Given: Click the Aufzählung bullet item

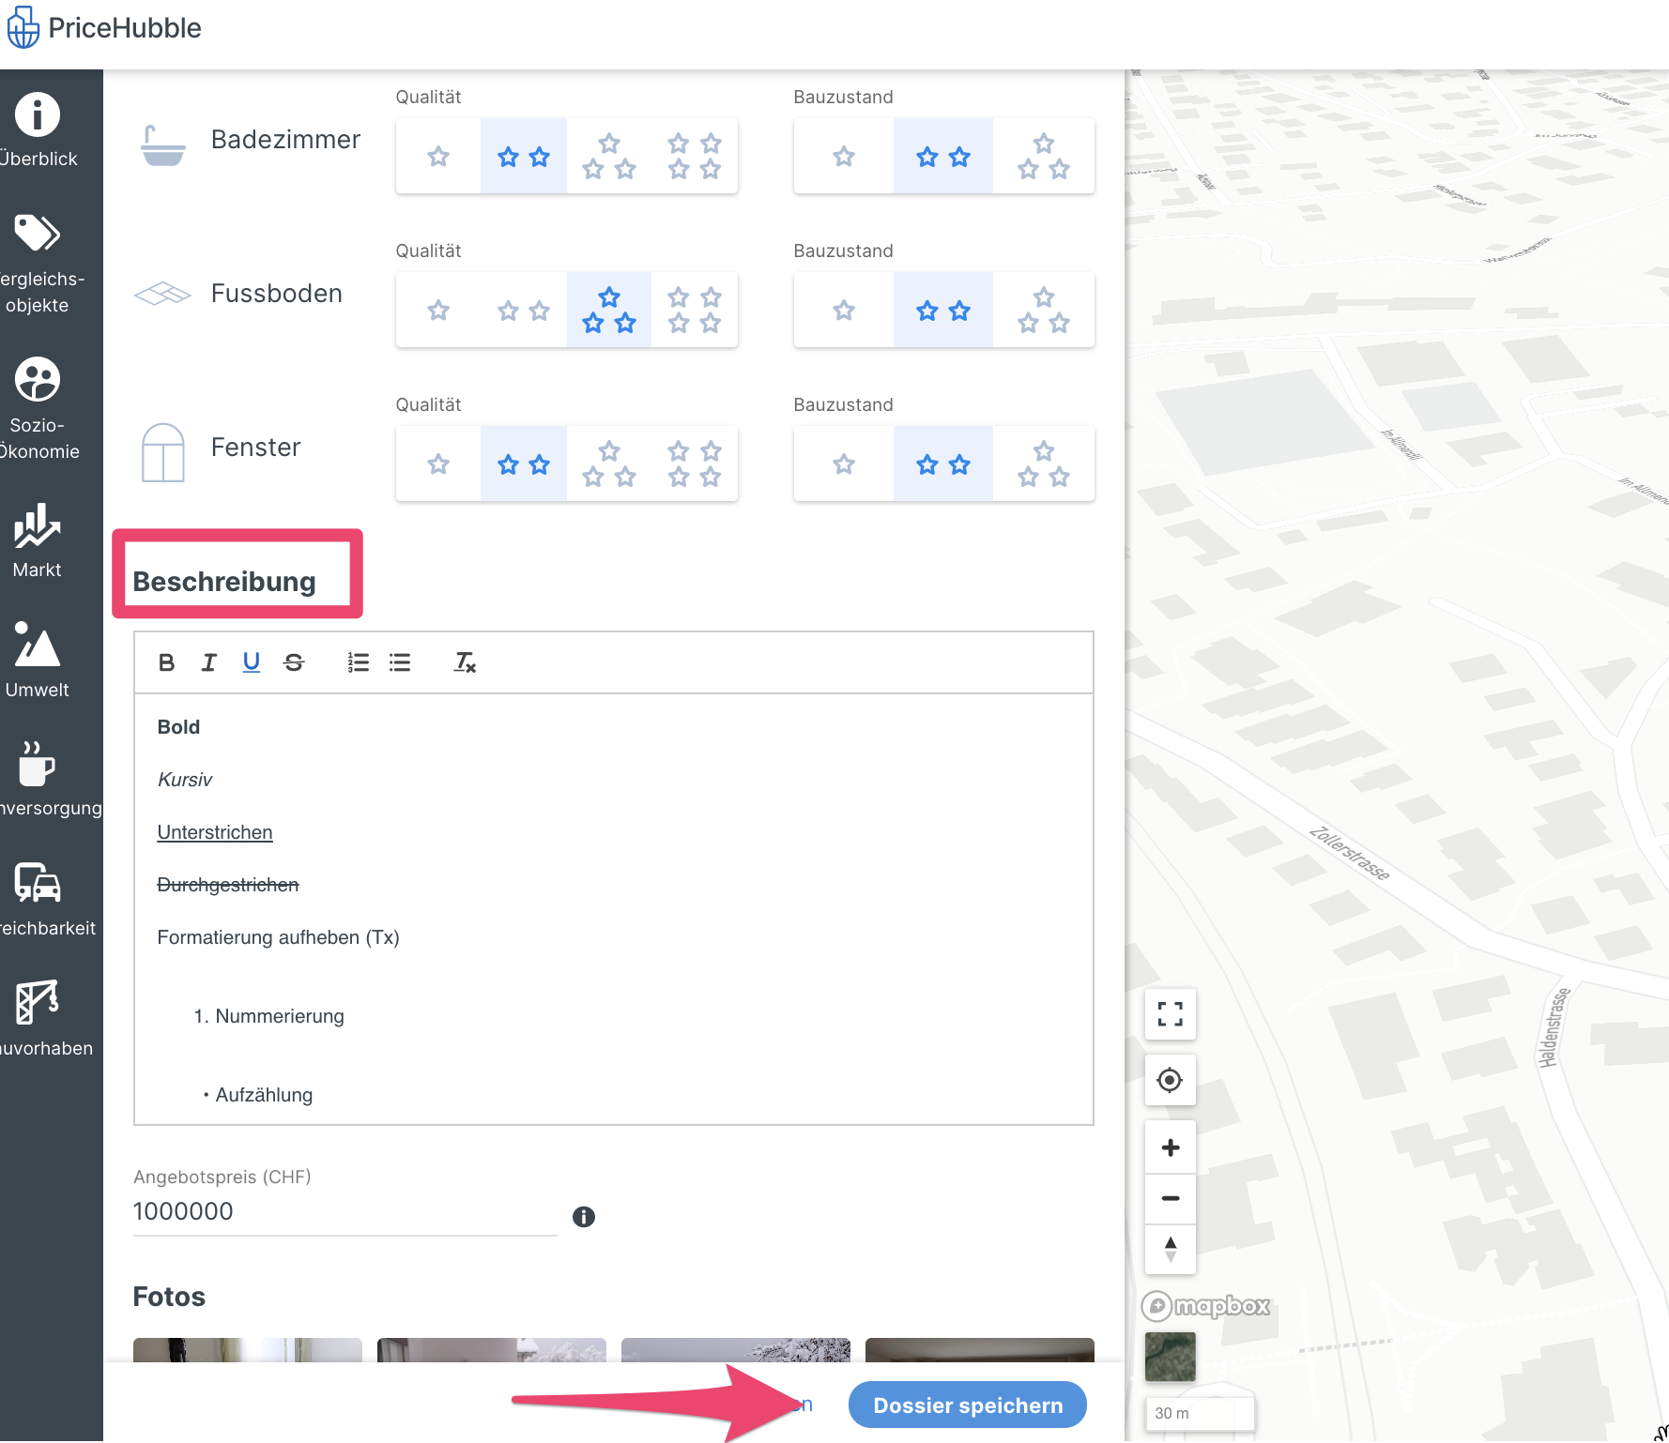Looking at the screenshot, I should (x=264, y=1095).
